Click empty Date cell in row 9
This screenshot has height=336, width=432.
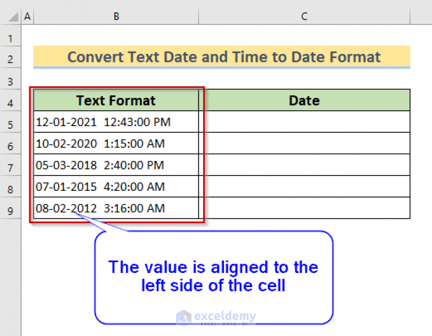[x=304, y=208]
